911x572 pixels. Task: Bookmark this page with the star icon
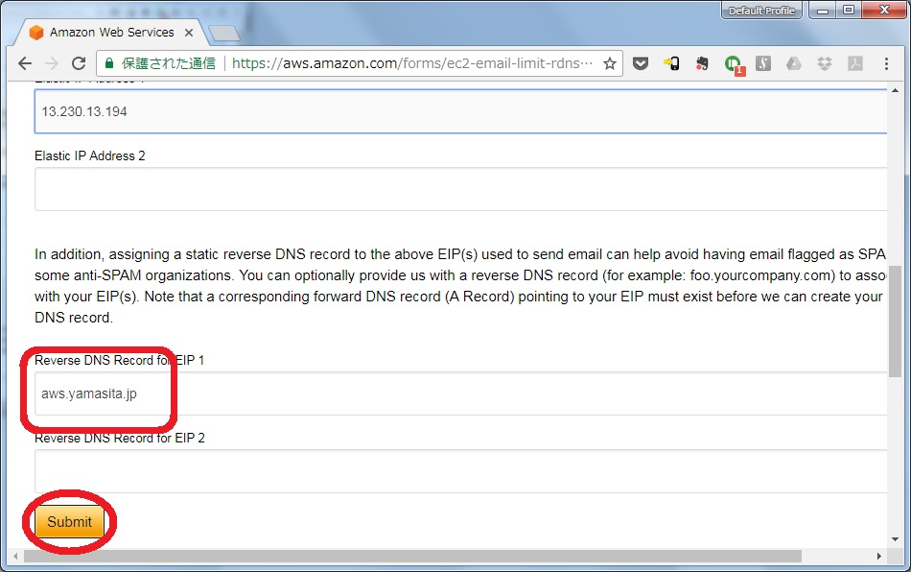point(610,63)
